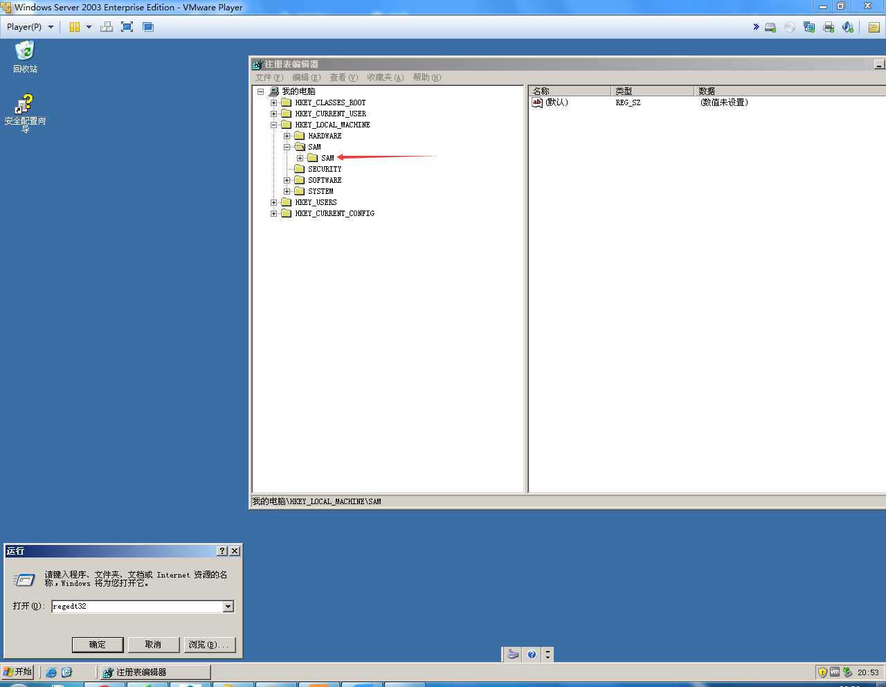
Task: Click the network tray icon next to clock
Action: coord(847,672)
